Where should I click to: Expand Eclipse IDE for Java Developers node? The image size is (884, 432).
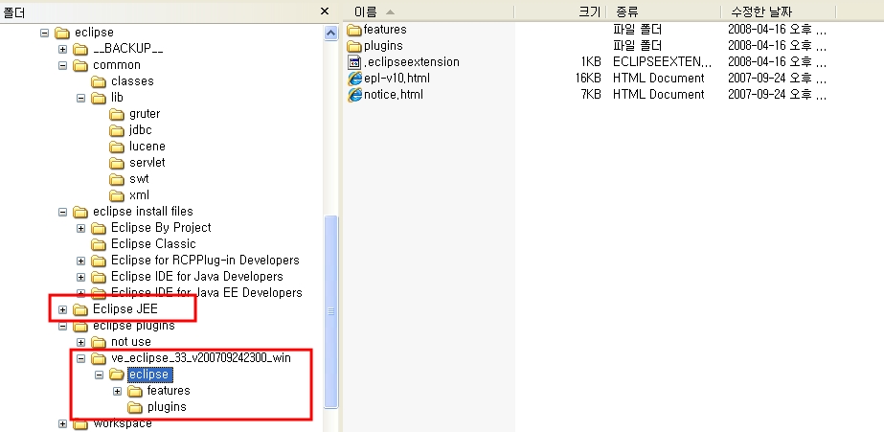(80, 278)
